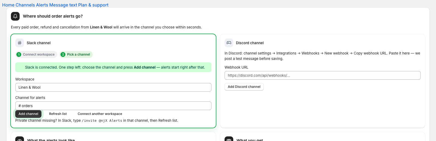Go to the Channels page
This screenshot has height=141, width=436.
coord(25,5)
